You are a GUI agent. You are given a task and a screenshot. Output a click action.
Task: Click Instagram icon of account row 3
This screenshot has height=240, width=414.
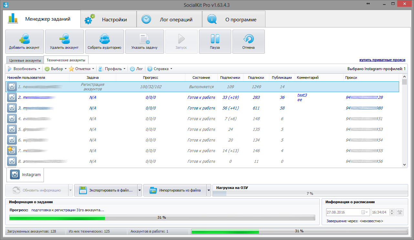[x=12, y=108]
